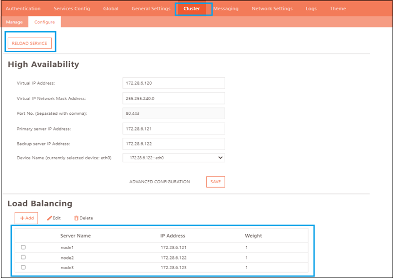Click the weight value for node3
Viewport: 393px width, 278px height.
click(x=247, y=268)
